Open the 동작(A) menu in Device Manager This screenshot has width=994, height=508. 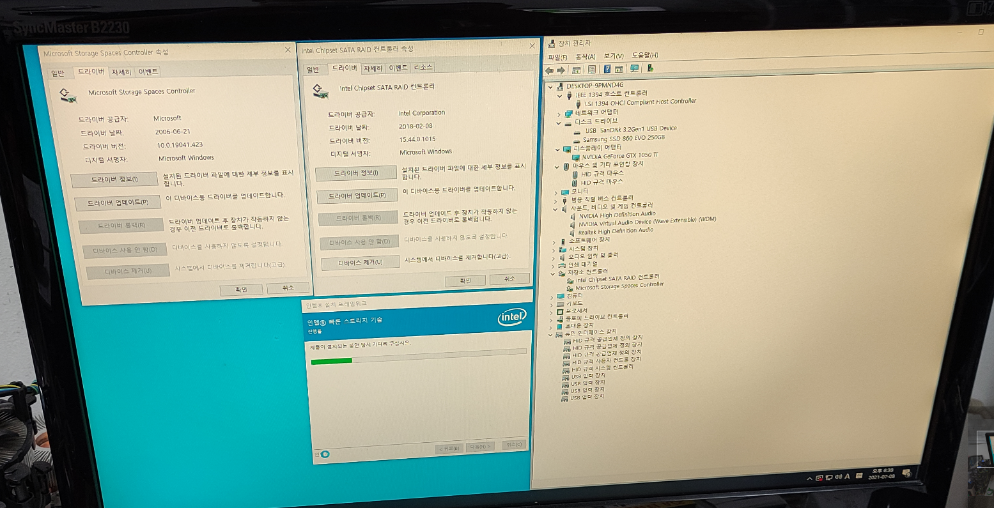(586, 57)
